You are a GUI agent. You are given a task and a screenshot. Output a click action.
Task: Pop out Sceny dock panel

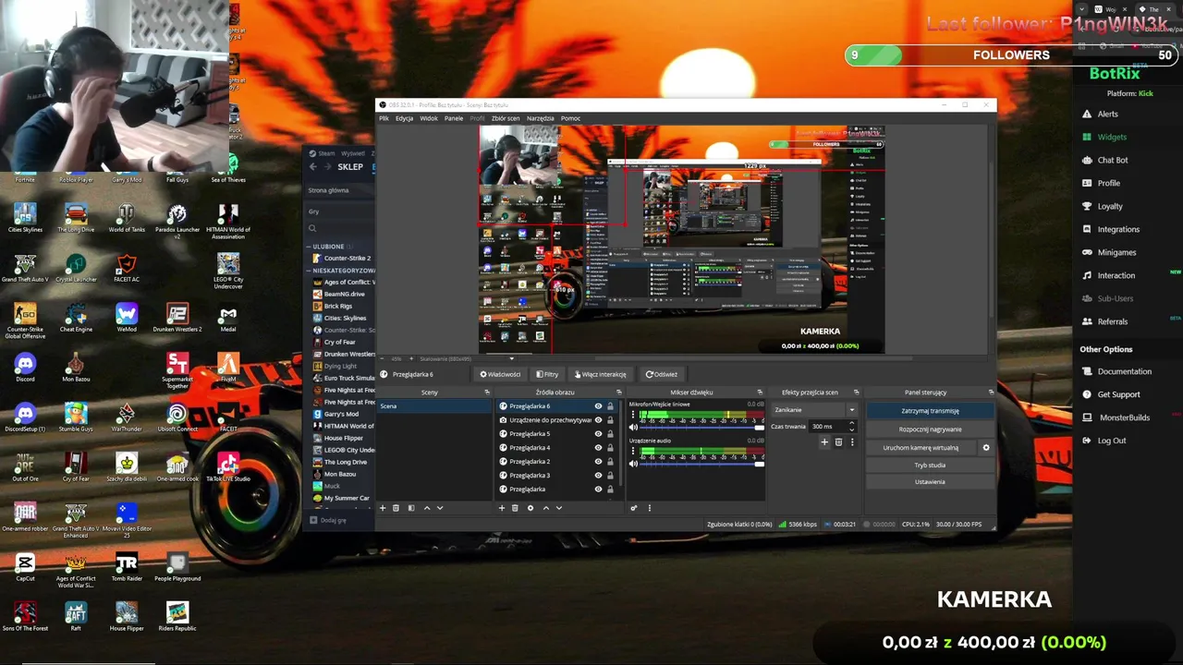click(x=487, y=393)
